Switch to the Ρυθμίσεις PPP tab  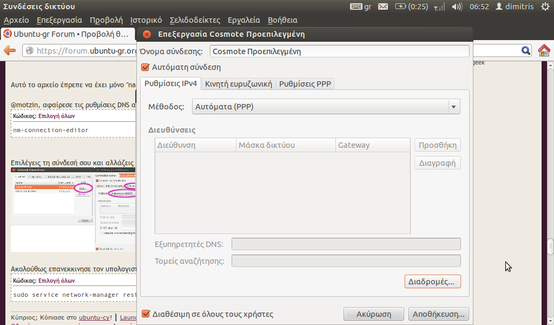tap(305, 84)
